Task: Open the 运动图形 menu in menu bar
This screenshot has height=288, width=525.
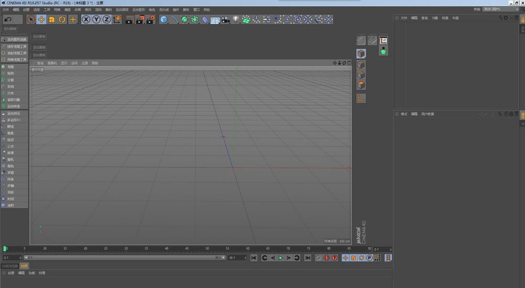Action: pyautogui.click(x=139, y=9)
